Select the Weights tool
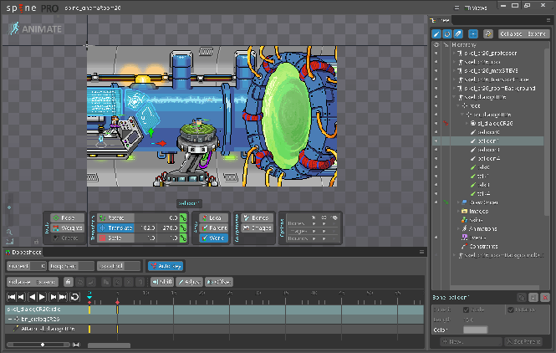The image size is (556, 353). click(x=68, y=228)
